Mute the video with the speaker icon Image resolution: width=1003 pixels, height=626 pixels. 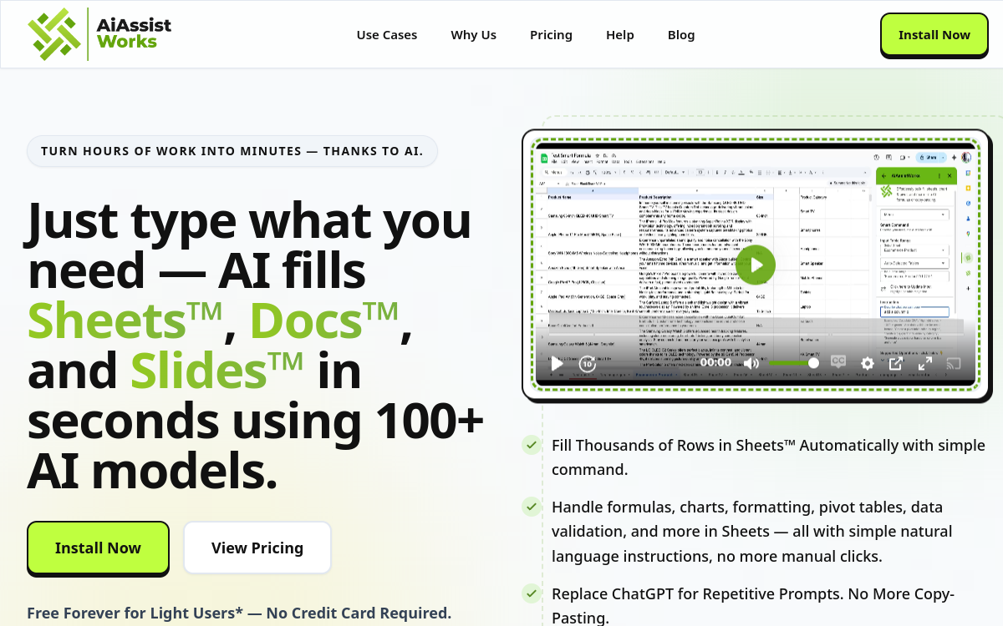(x=751, y=363)
